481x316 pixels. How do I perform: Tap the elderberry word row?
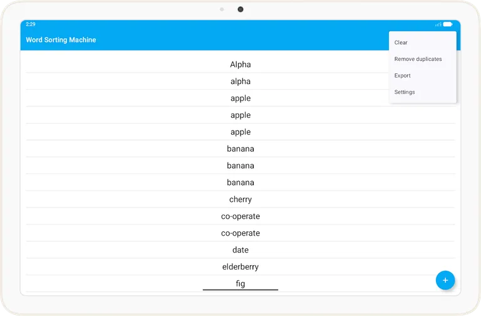pos(240,267)
